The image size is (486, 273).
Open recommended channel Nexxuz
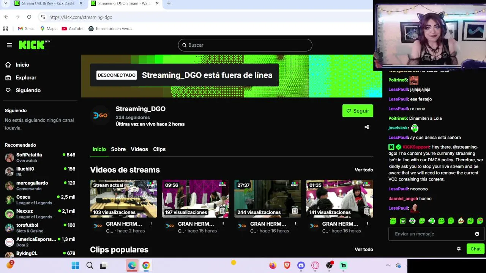click(x=40, y=213)
